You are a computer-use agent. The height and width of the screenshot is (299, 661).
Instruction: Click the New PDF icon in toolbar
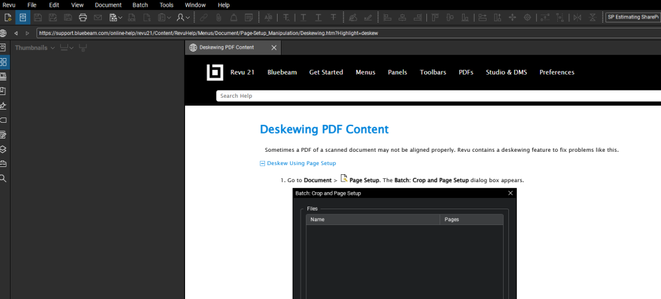click(8, 18)
